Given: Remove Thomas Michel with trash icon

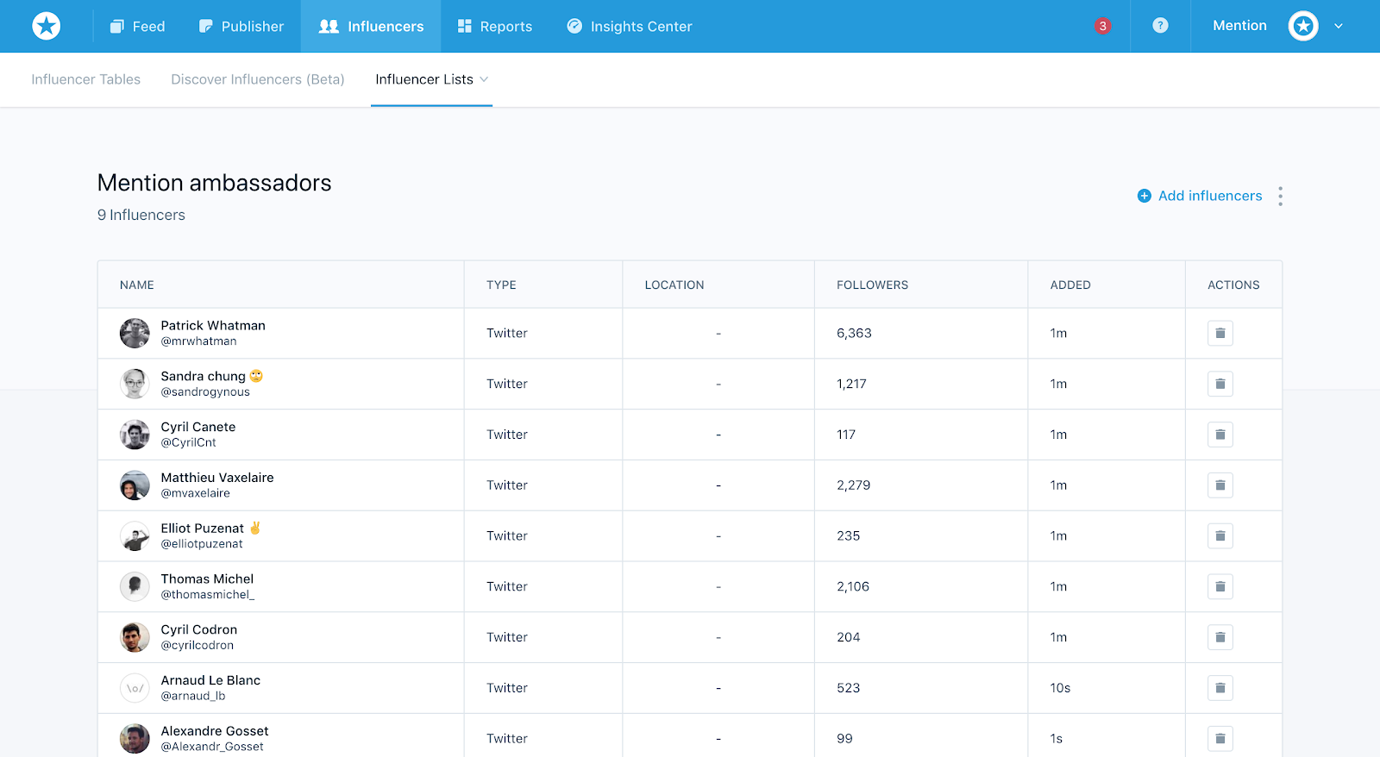Looking at the screenshot, I should pyautogui.click(x=1220, y=586).
